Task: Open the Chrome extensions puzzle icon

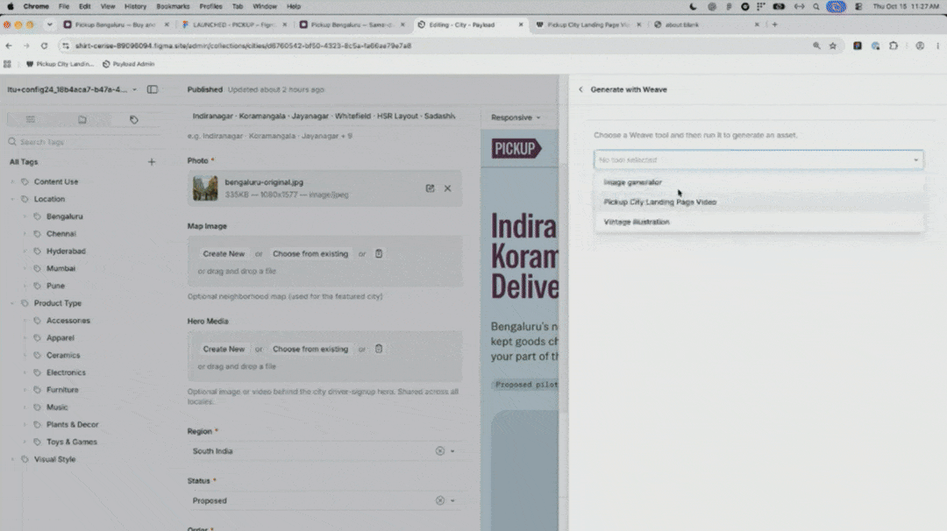Action: pyautogui.click(x=894, y=46)
